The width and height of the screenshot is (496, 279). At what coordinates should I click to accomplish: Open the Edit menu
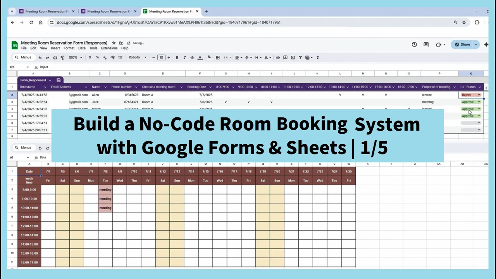point(33,48)
